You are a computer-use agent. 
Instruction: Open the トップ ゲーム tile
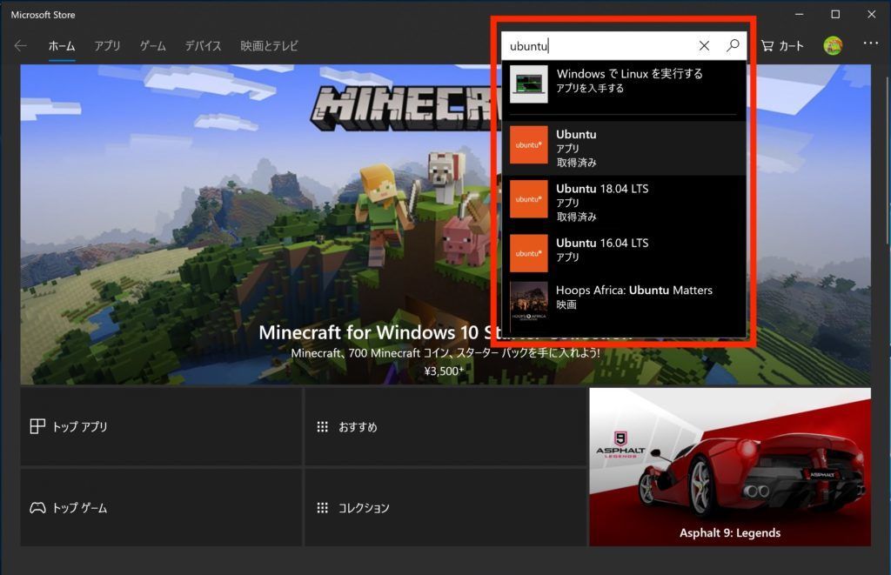coord(161,507)
